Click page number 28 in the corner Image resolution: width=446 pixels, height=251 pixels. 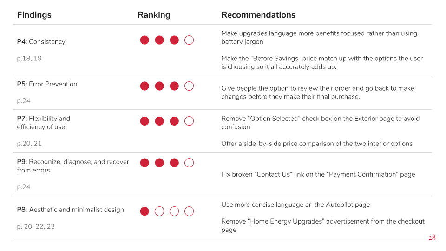(x=432, y=238)
